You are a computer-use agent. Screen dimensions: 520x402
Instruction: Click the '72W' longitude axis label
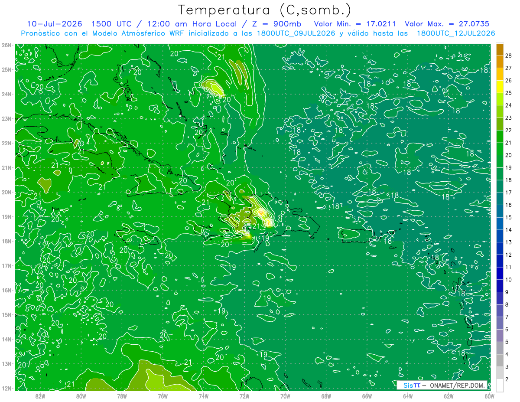[244, 396]
